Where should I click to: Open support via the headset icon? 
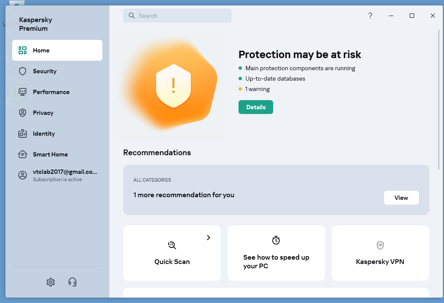(x=72, y=282)
